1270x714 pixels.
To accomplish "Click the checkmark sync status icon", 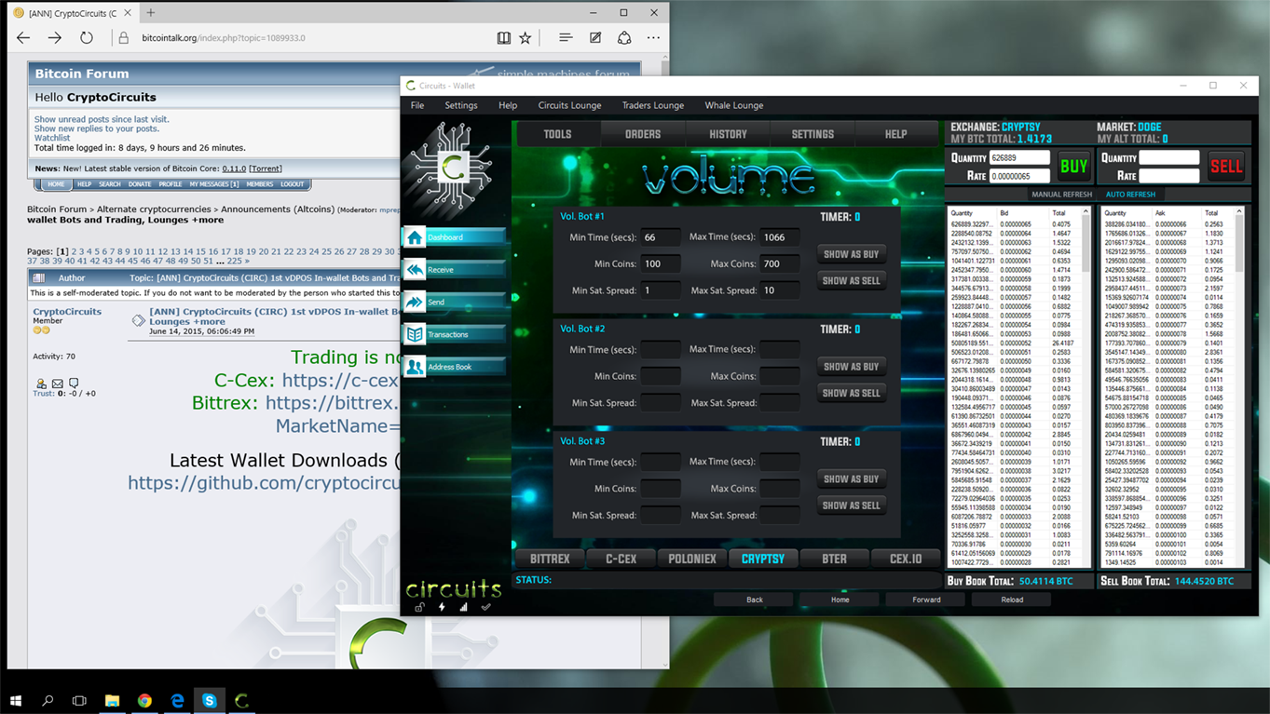I will [485, 607].
